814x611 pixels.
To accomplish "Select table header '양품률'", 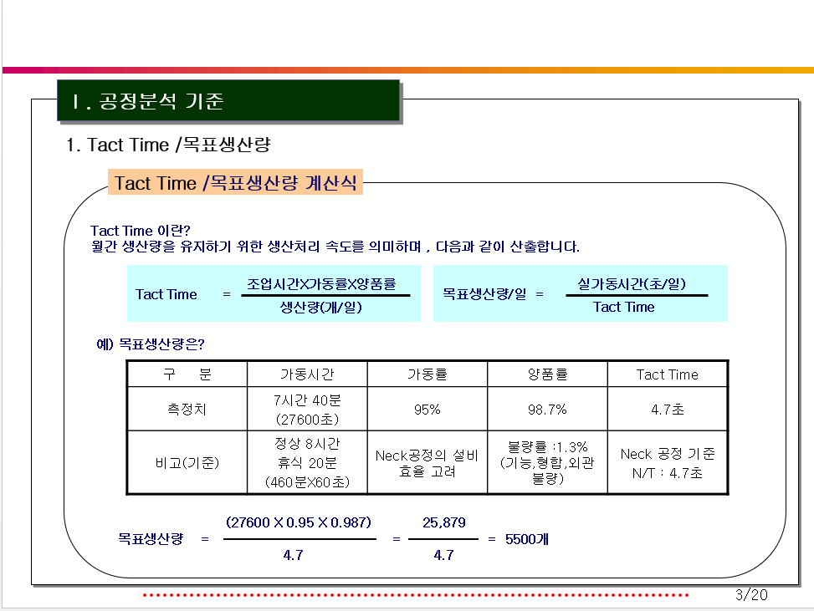I will [547, 374].
